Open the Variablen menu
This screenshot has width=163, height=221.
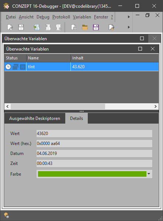(x=82, y=17)
